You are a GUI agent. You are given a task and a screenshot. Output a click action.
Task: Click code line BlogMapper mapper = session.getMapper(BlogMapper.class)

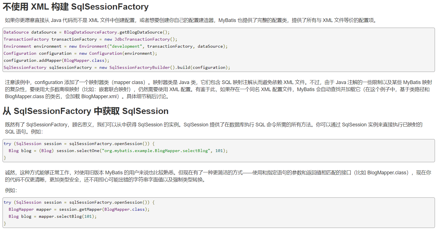click(79, 209)
